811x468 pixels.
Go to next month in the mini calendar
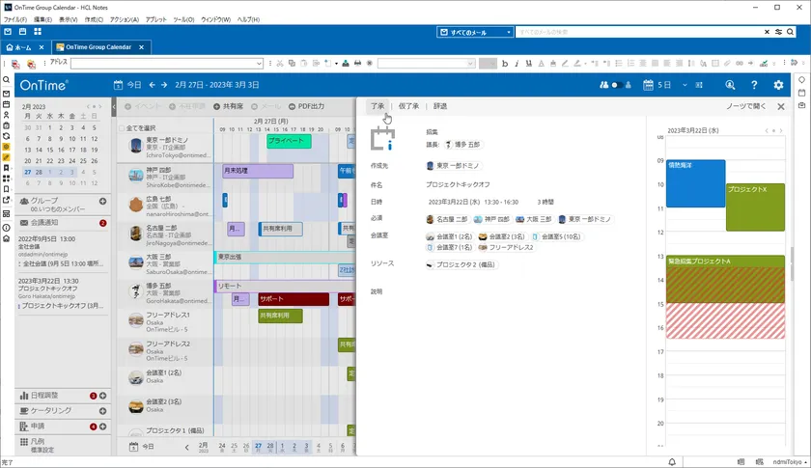point(99,106)
